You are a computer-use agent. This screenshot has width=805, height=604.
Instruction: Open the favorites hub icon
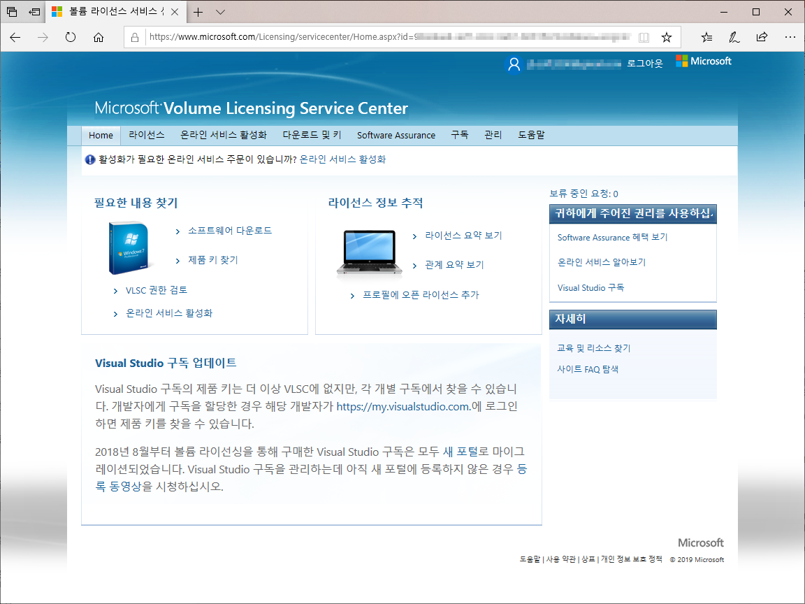(x=707, y=37)
